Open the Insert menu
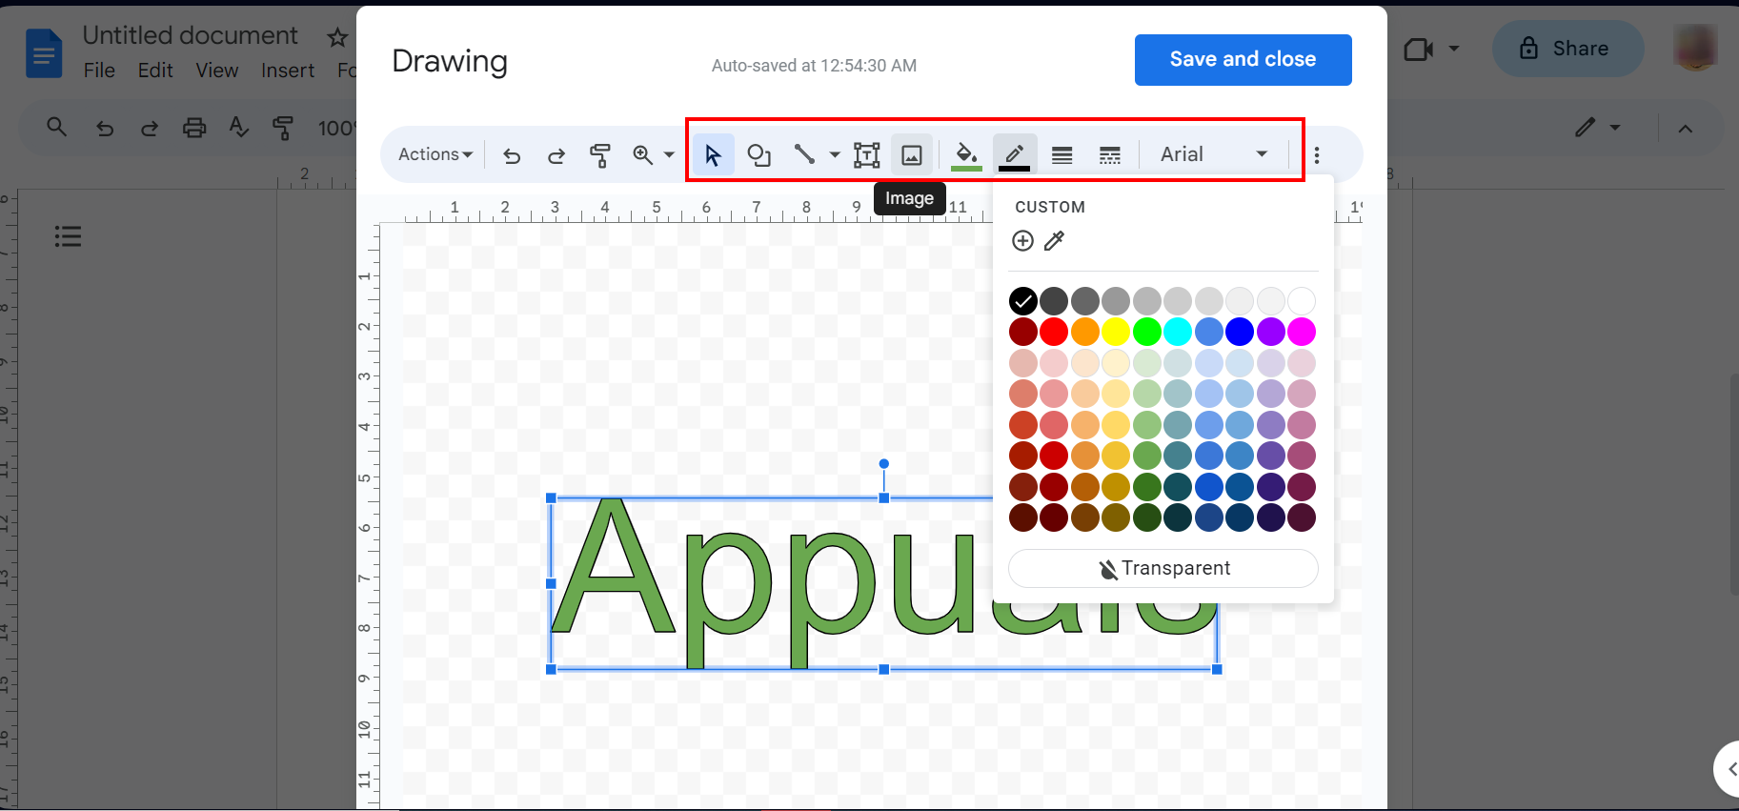 pyautogui.click(x=288, y=71)
